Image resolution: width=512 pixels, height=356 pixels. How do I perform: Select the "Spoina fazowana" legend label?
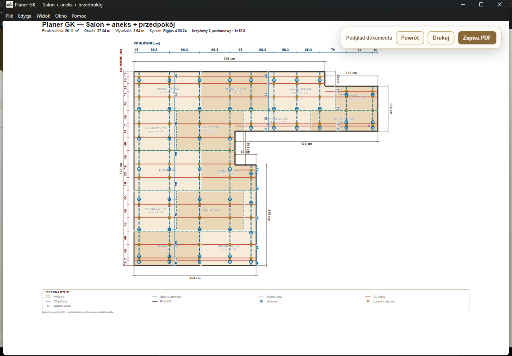[x=170, y=297]
